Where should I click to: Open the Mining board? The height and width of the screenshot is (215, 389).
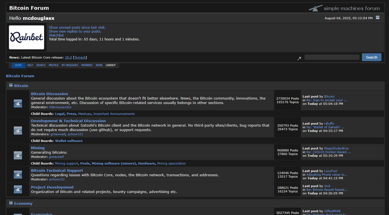point(38,148)
